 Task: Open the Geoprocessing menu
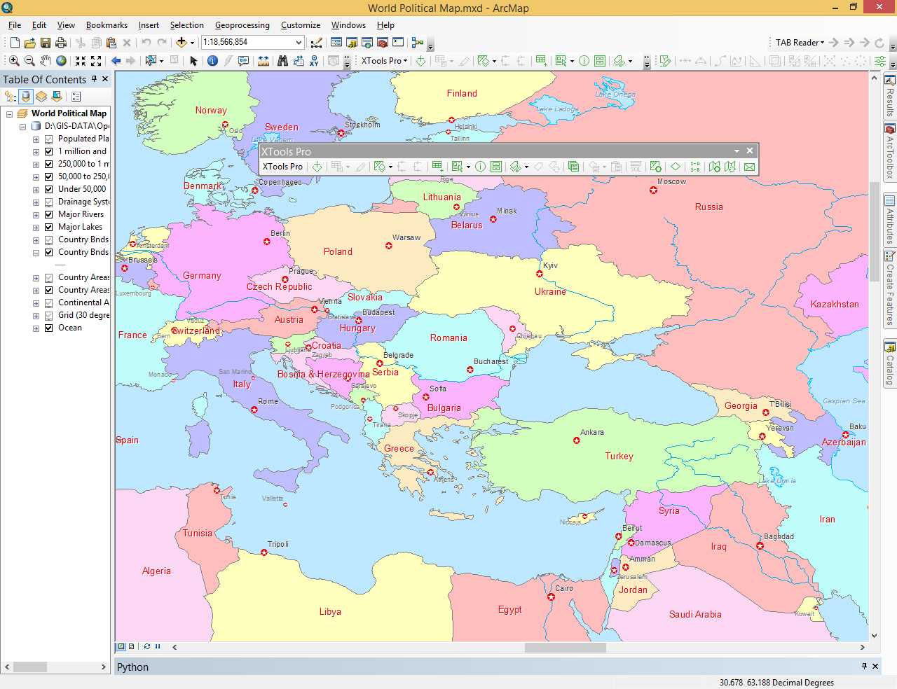(x=242, y=25)
